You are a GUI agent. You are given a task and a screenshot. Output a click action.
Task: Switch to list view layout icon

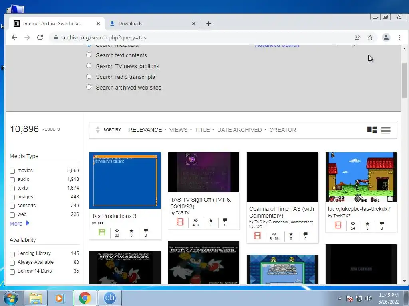(x=386, y=130)
